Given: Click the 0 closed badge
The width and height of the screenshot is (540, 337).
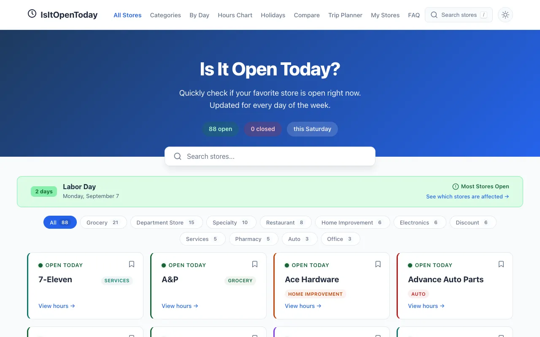Looking at the screenshot, I should pyautogui.click(x=263, y=129).
